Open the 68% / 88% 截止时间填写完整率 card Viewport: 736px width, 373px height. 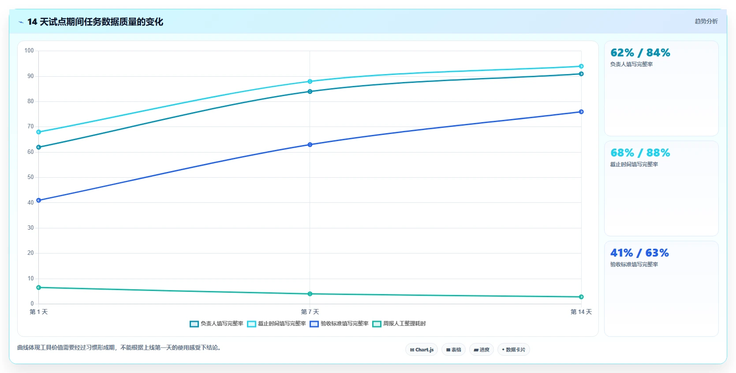click(x=661, y=188)
